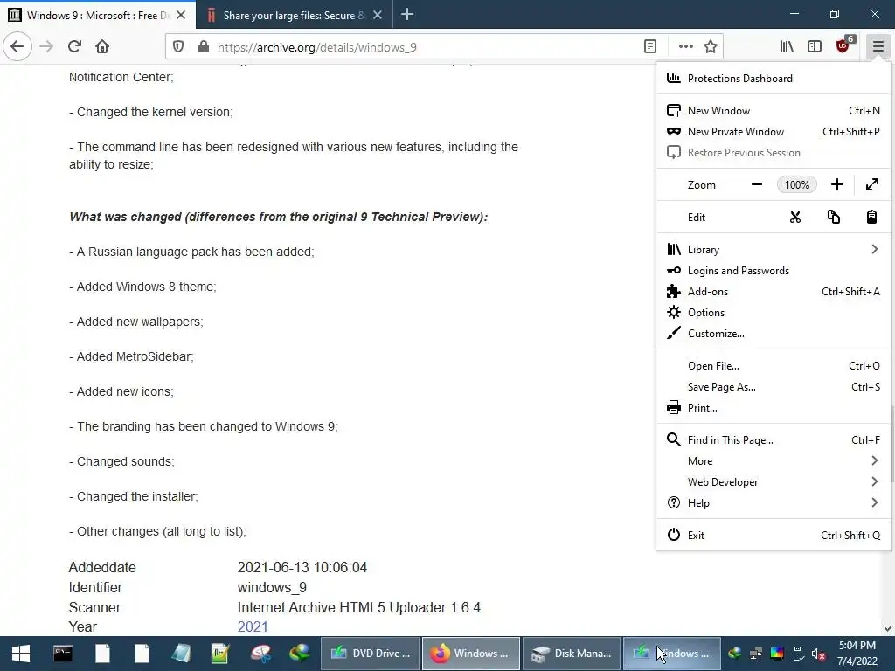The height and width of the screenshot is (671, 895).
Task: Click the page vertical scrollbar
Action: click(891, 442)
